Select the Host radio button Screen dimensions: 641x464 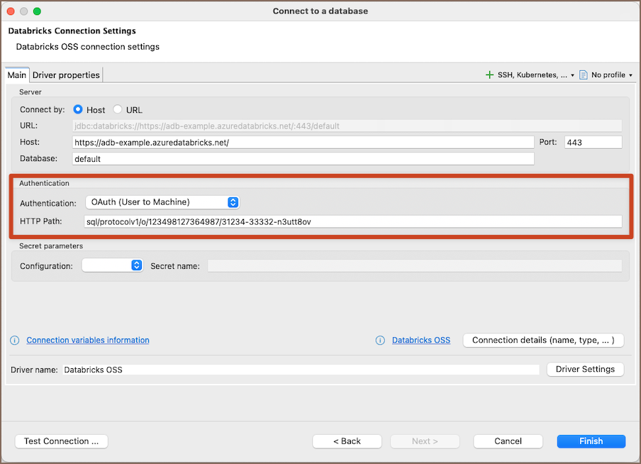tap(78, 110)
